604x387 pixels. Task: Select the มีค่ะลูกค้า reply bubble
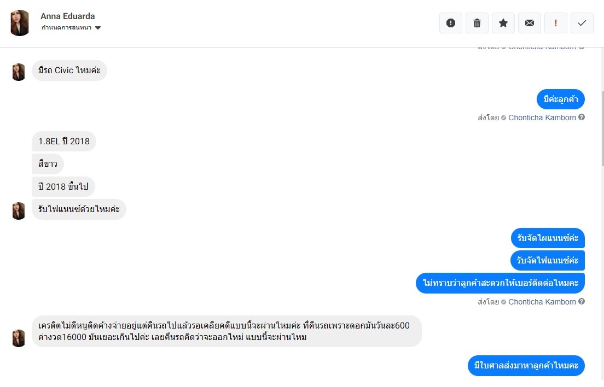[x=561, y=99]
